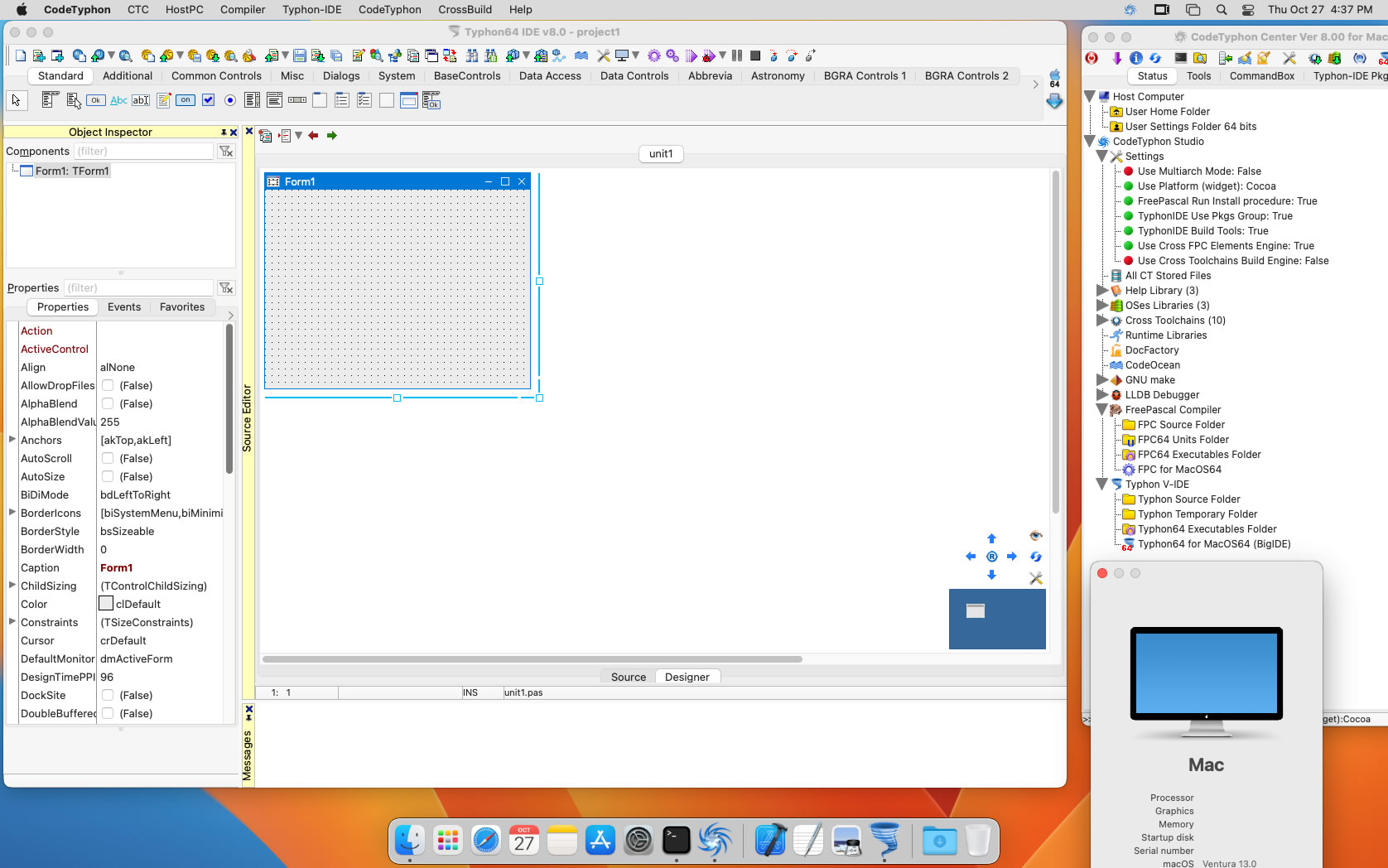This screenshot has height=868, width=1388.
Task: Pick the TCheckBox component in Standard palette
Action: (x=208, y=100)
